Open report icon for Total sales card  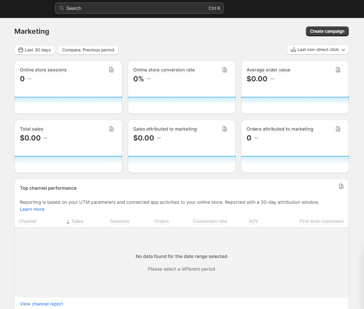pos(112,129)
